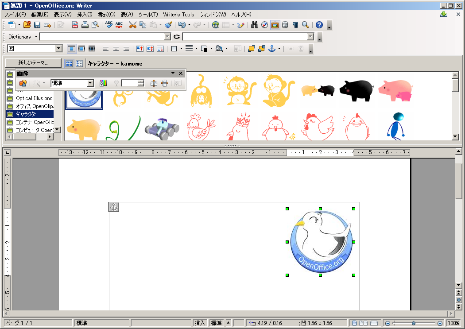Image resolution: width=465 pixels, height=329 pixels.
Task: Enable wrap through for the image
Action: 92,49
